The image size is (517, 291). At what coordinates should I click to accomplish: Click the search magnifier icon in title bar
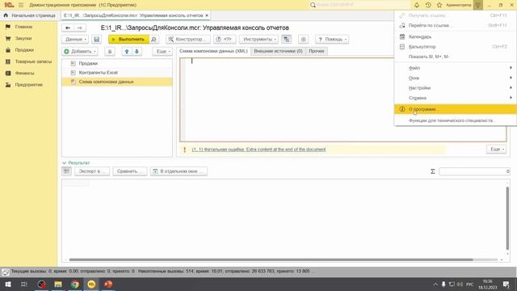pos(313,5)
